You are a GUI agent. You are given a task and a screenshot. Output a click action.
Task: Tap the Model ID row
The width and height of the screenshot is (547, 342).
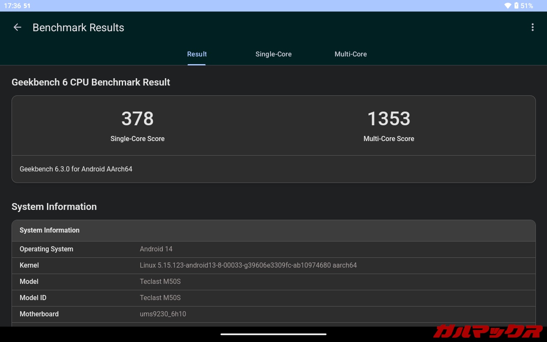click(x=273, y=298)
